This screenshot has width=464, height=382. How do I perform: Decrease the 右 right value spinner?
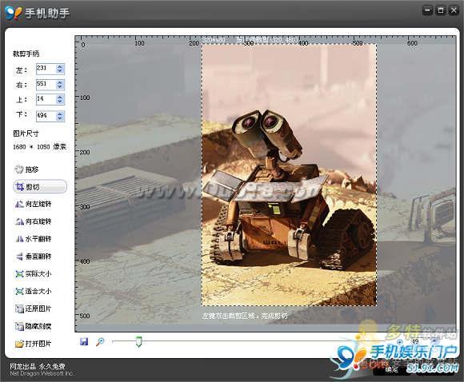point(60,86)
